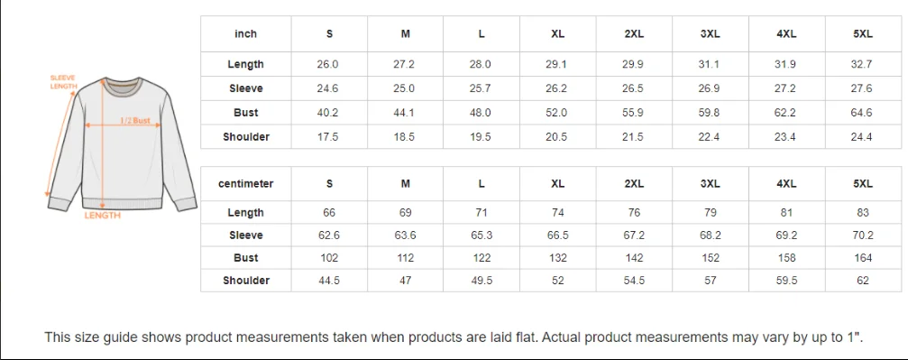Click the 1/2 Bust label on sweatshirt
The height and width of the screenshot is (360, 908).
pos(135,121)
